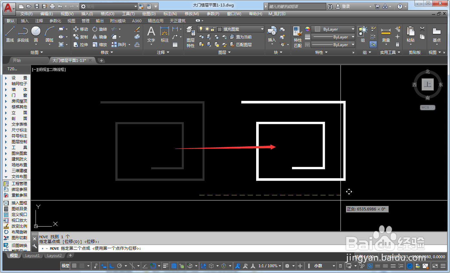
Task: Click the Print icon in quick access toolbar
Action: pyautogui.click(x=52, y=6)
